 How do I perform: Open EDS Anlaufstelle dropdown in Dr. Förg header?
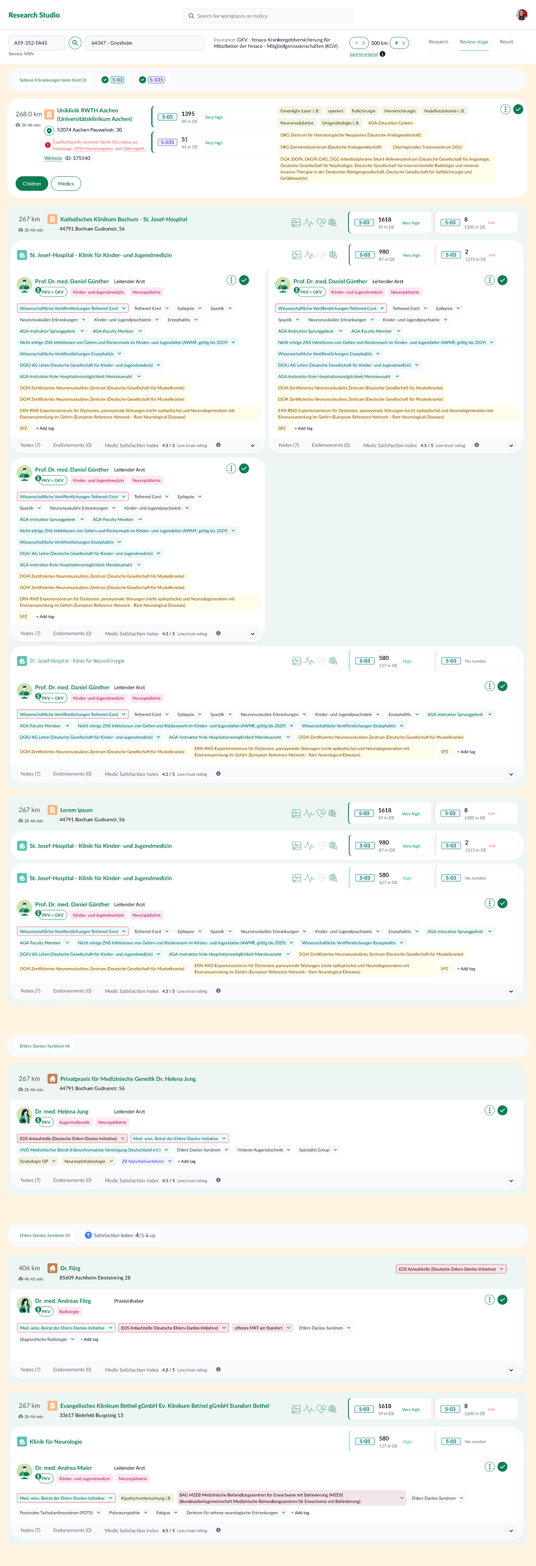coord(501,1269)
